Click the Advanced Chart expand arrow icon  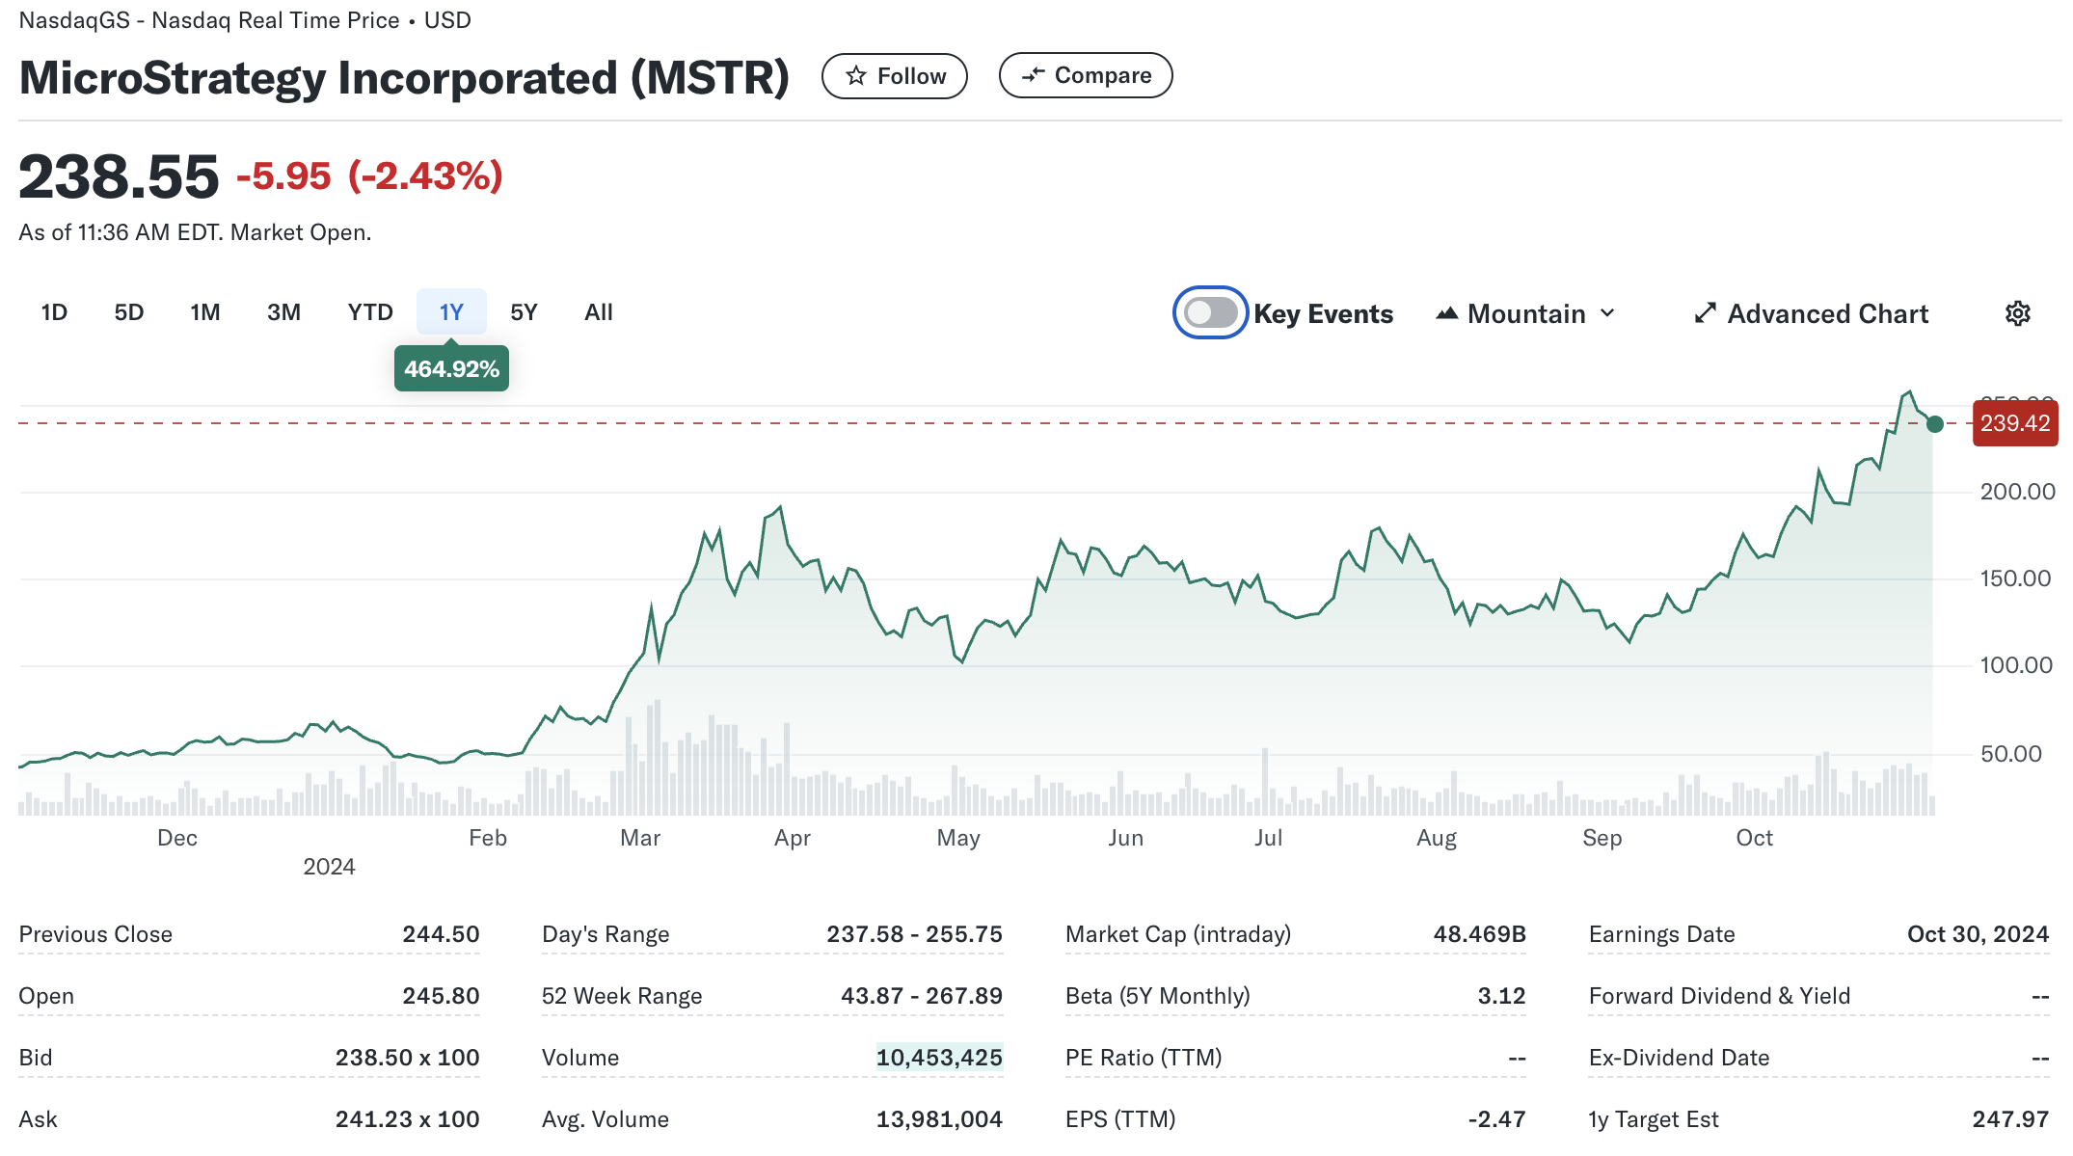[x=1706, y=312]
